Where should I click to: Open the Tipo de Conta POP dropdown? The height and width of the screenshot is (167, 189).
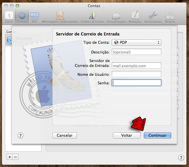pos(136,42)
